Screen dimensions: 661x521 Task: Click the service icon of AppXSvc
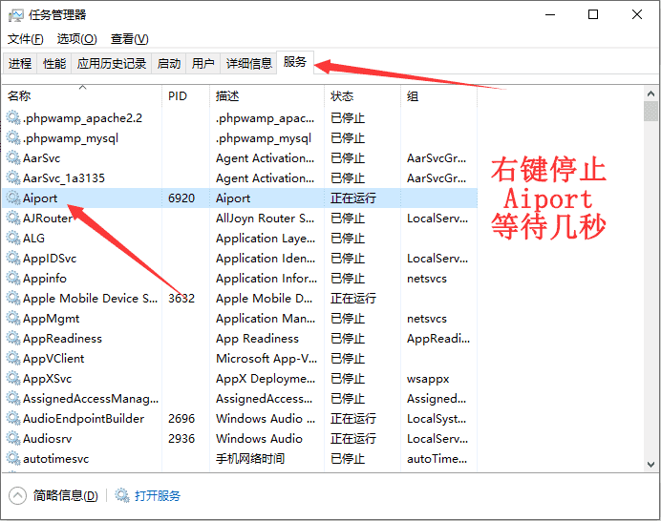[13, 379]
